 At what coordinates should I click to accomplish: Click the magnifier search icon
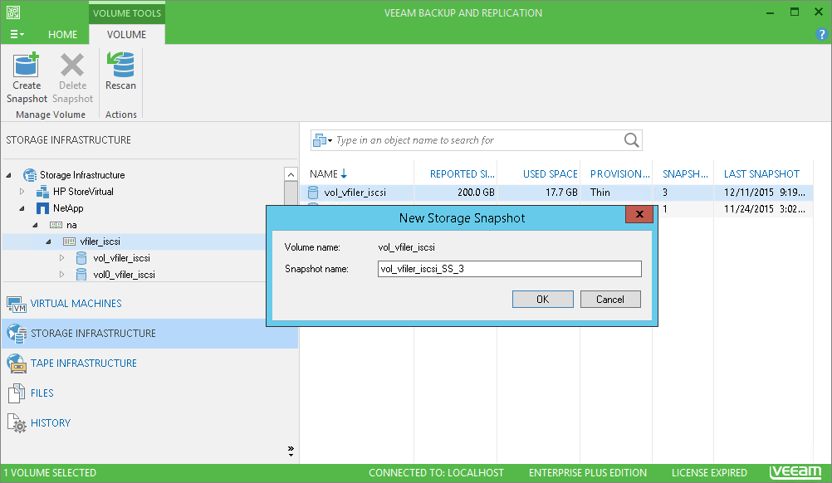(x=631, y=140)
